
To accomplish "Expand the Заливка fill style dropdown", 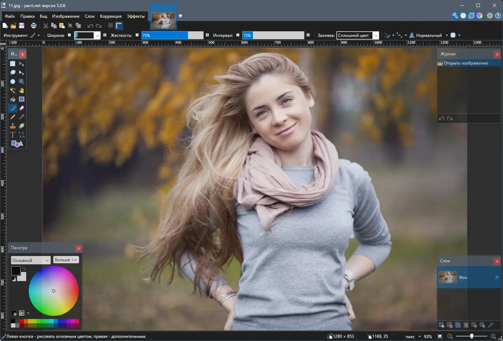I will tap(376, 35).
